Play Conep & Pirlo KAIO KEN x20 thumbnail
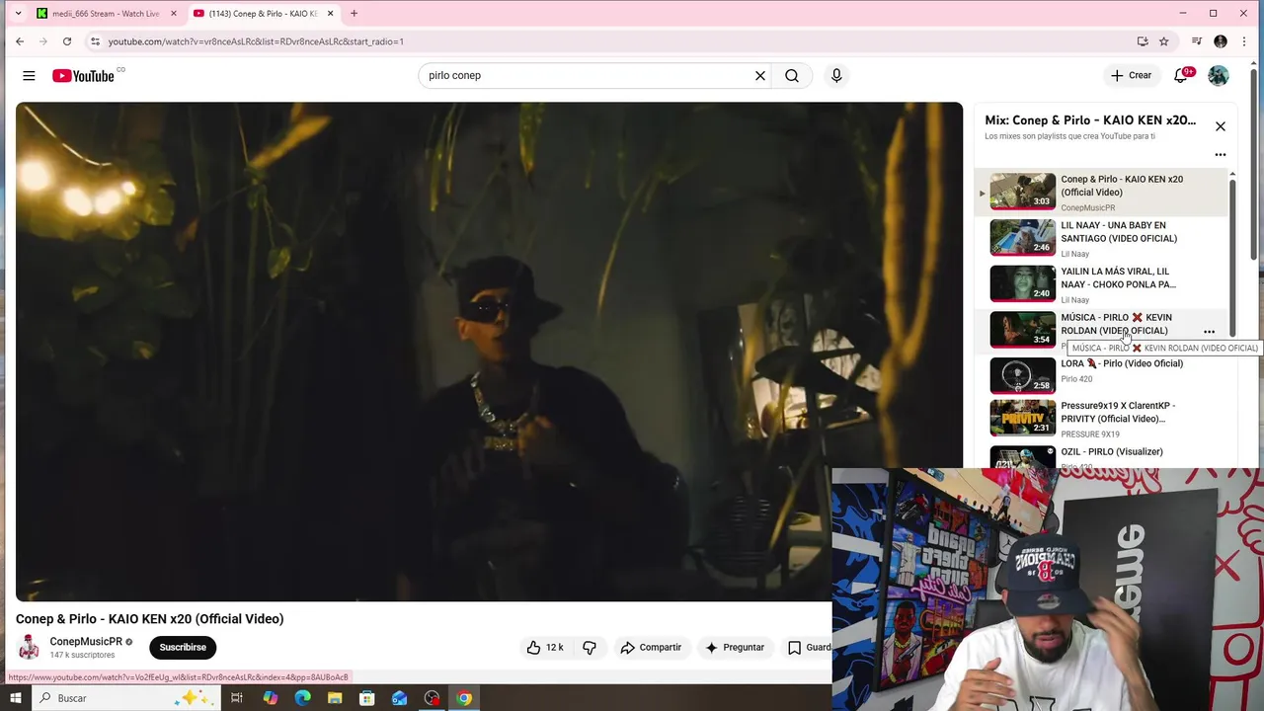The image size is (1264, 711). click(1022, 192)
